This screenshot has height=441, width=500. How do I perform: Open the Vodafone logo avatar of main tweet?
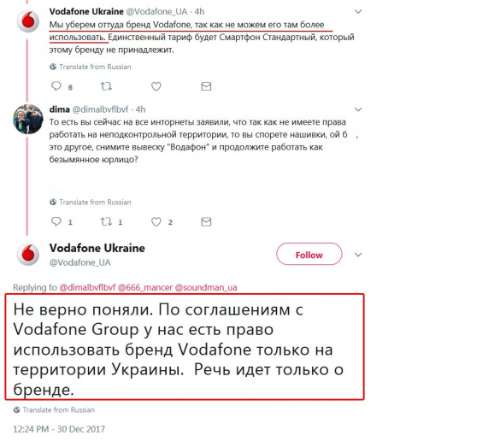coord(28,255)
